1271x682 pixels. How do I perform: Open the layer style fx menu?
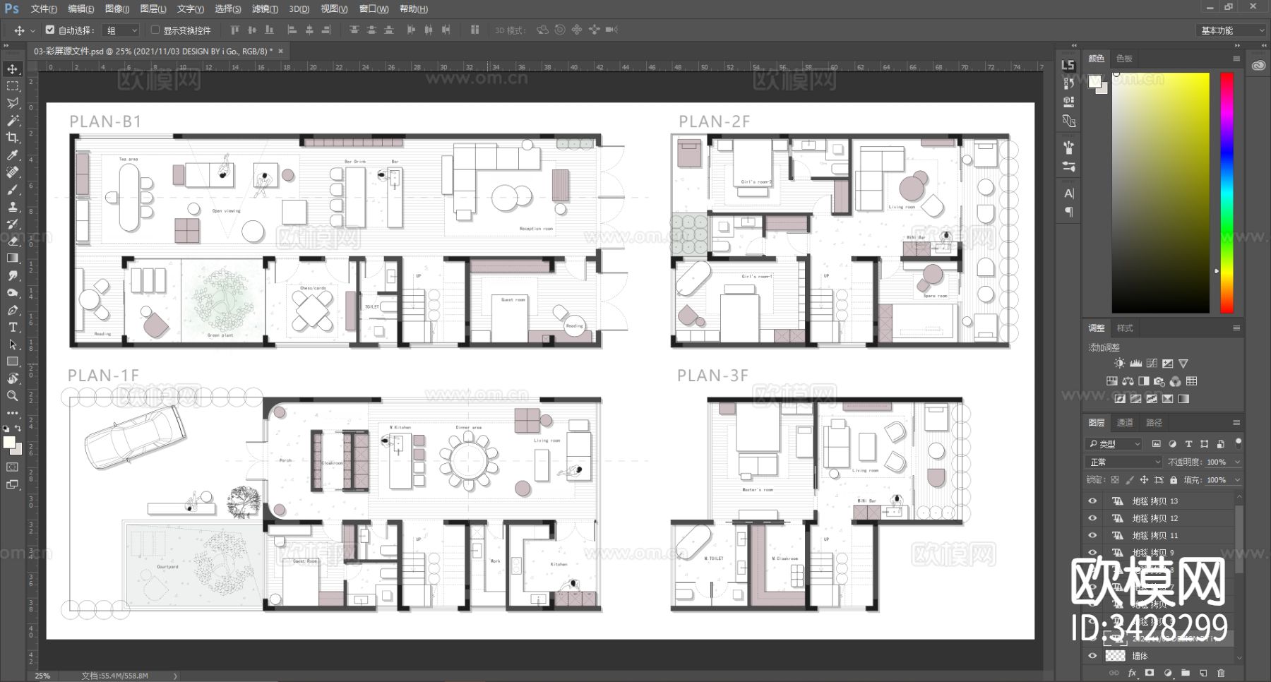[1132, 674]
